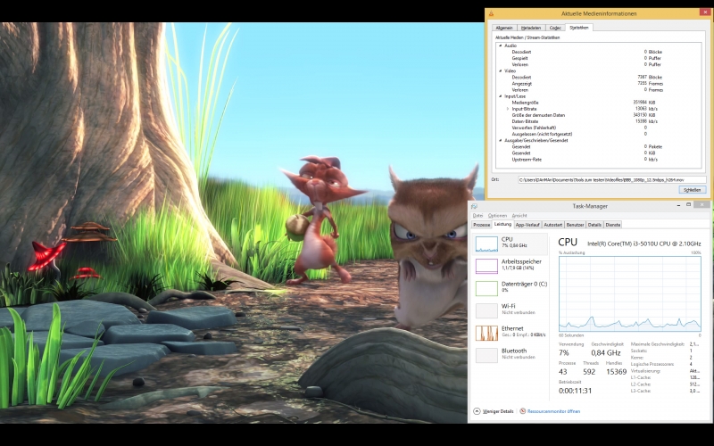Image resolution: width=714 pixels, height=446 pixels.
Task: Switch to the Dienste tab
Action: tap(612, 225)
